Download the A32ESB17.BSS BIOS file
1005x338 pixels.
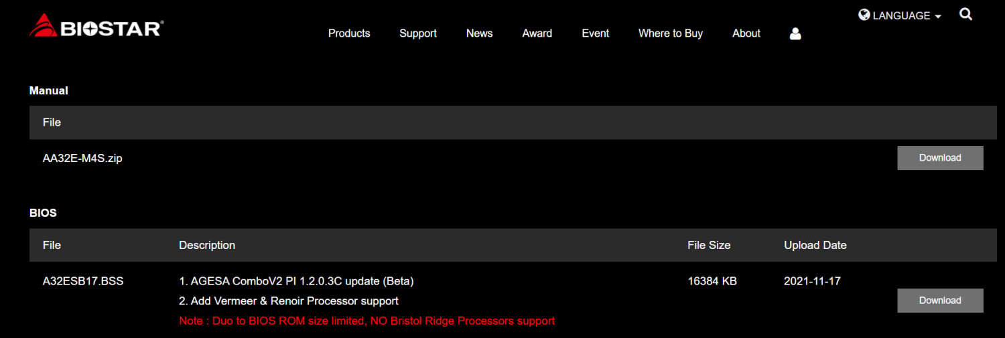(940, 301)
